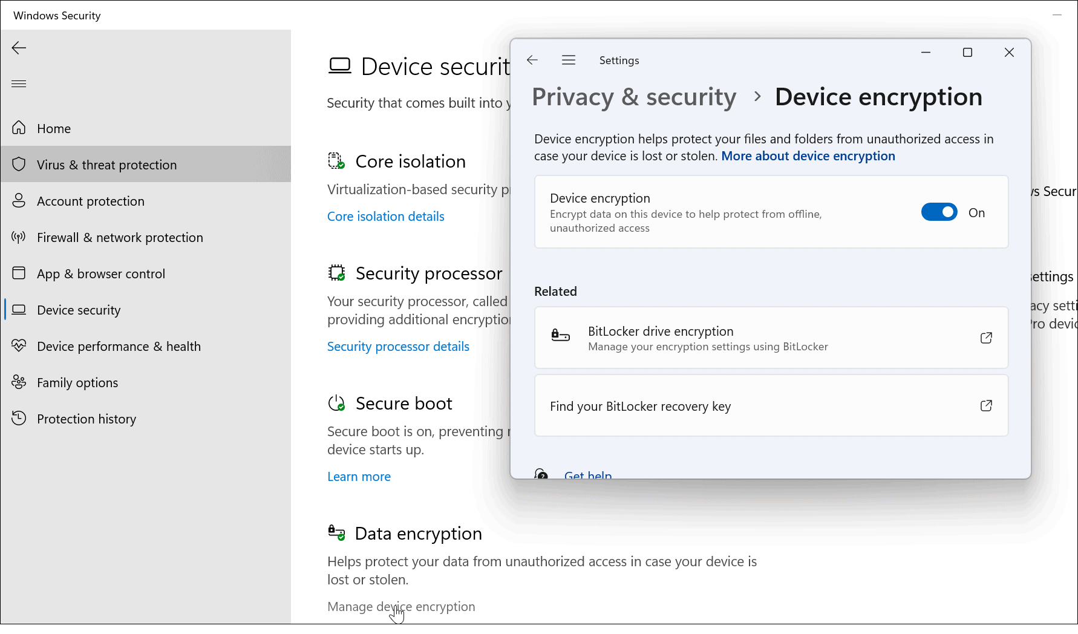Click the Get help headset icon
The image size is (1078, 634).
coord(541,473)
